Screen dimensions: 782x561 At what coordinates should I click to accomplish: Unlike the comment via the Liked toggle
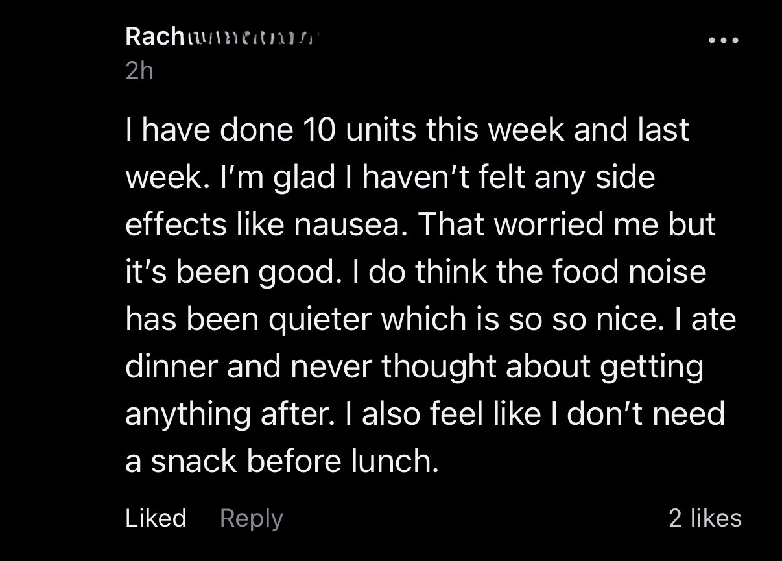coord(156,518)
